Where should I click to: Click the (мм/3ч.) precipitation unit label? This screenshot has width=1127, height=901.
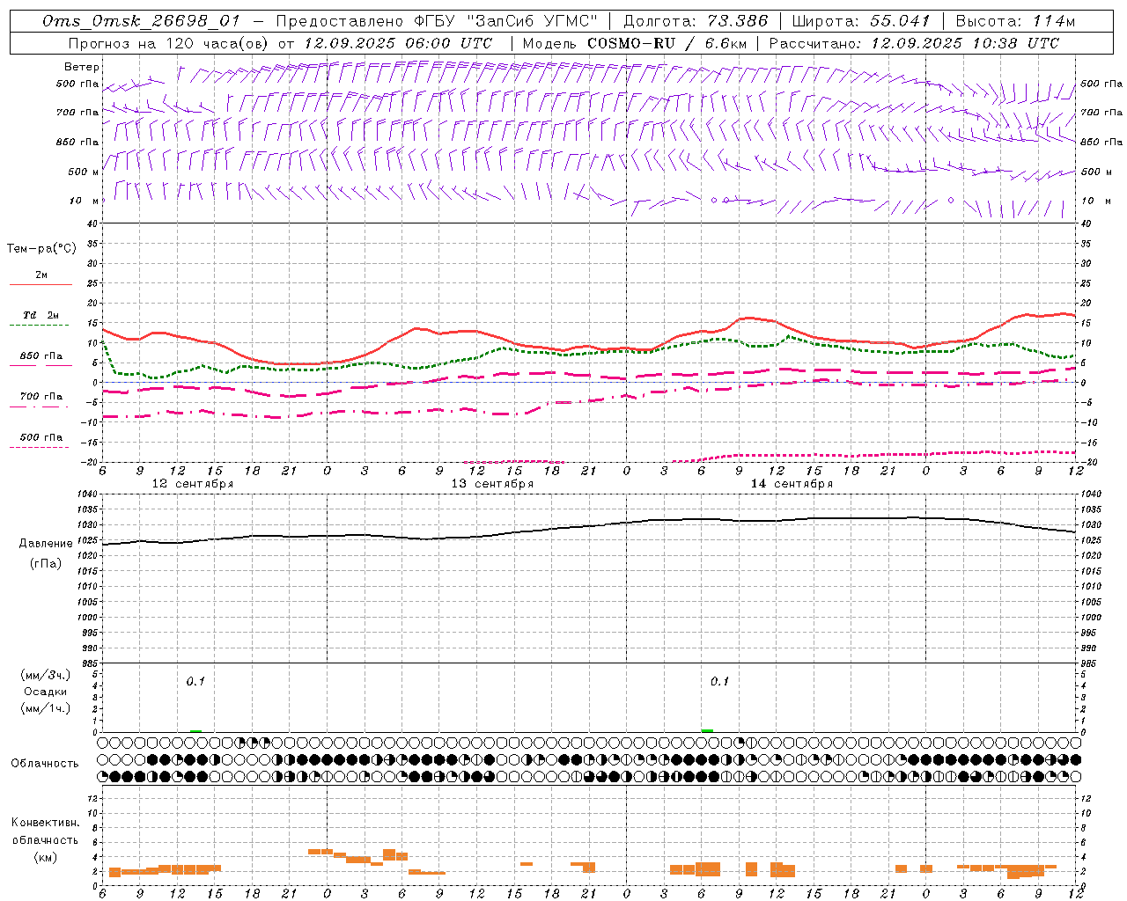[x=46, y=675]
